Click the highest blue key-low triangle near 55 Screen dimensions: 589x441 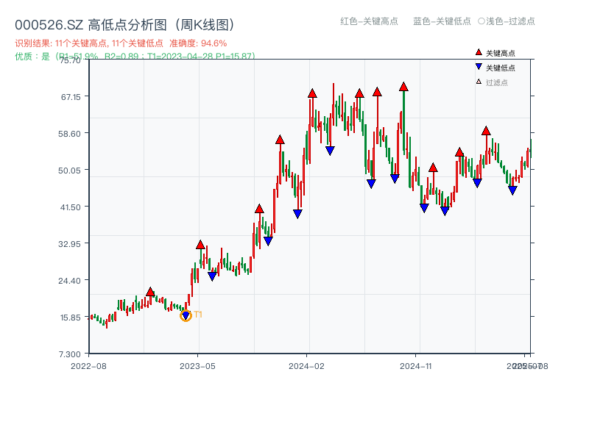click(x=330, y=151)
